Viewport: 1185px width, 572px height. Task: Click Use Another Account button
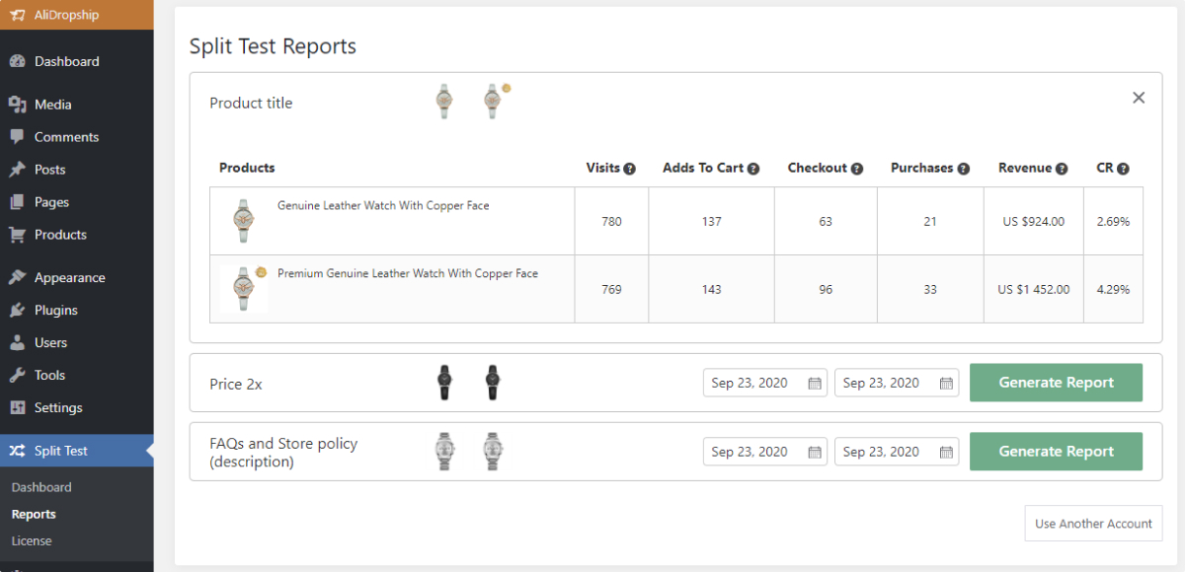(x=1093, y=524)
